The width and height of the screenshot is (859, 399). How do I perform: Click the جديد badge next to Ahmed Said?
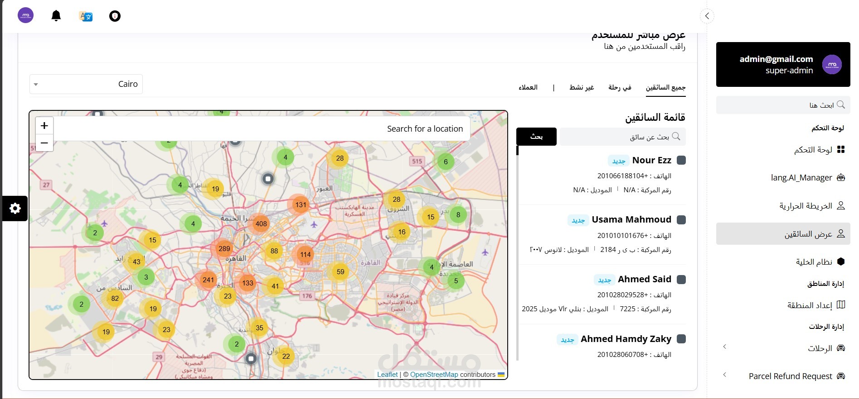[x=604, y=280]
